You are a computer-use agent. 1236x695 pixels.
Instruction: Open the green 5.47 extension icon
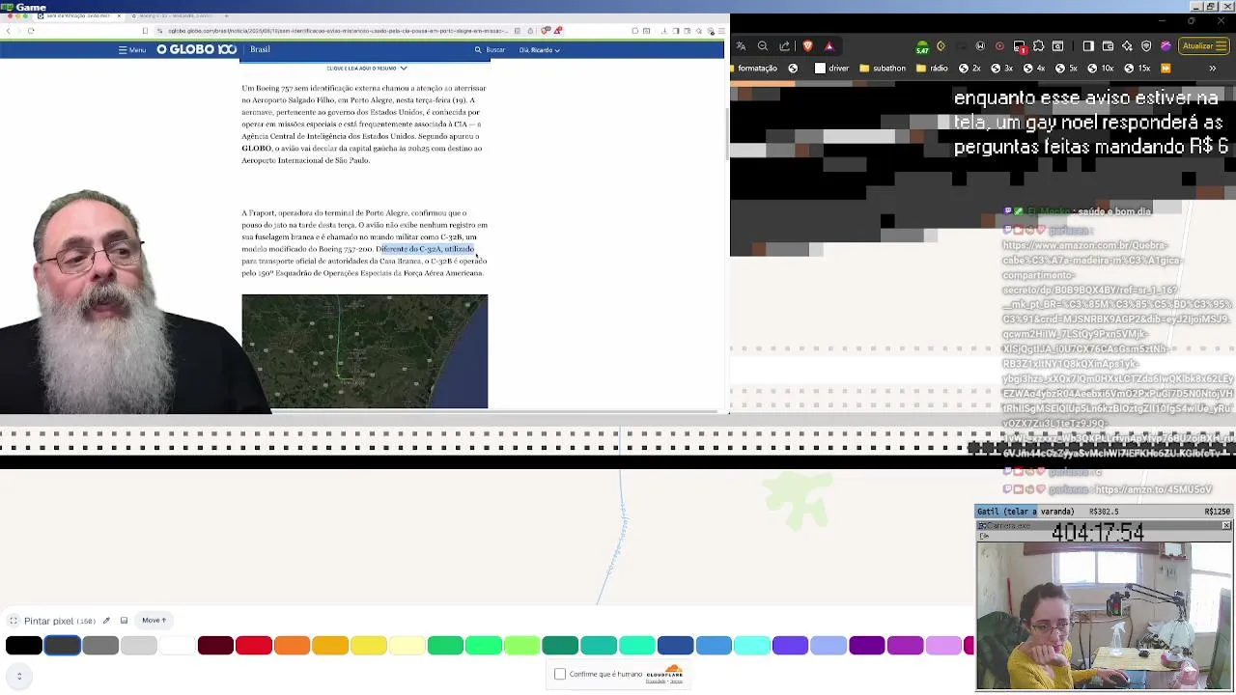pyautogui.click(x=922, y=46)
